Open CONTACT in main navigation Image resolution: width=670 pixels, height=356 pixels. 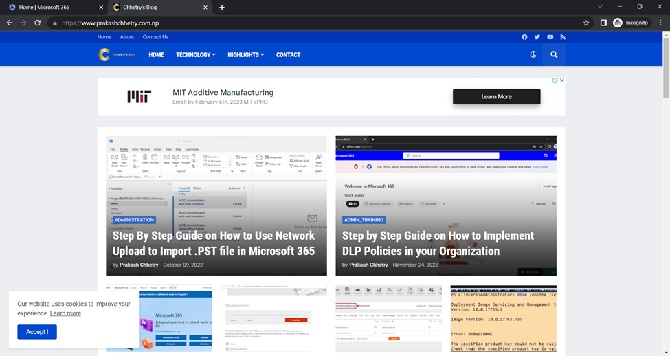(288, 55)
